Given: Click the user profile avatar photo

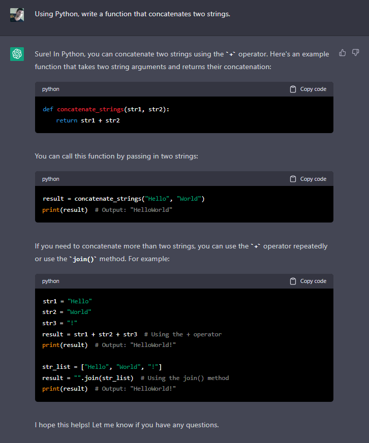Looking at the screenshot, I should pos(17,14).
